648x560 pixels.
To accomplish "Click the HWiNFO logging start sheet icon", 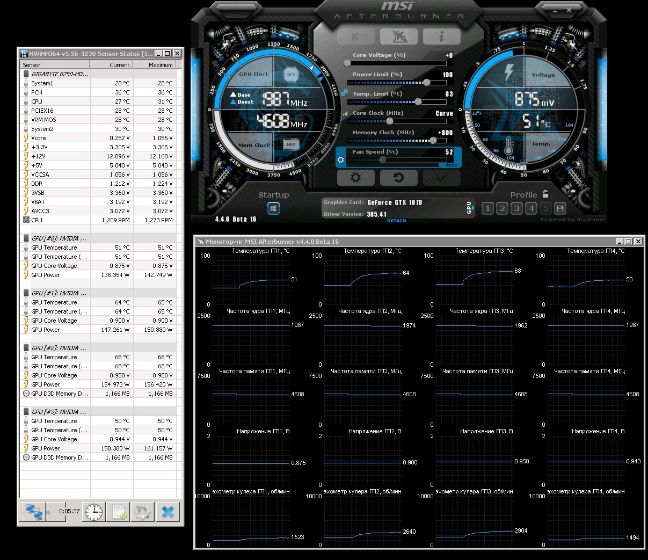I will (119, 512).
